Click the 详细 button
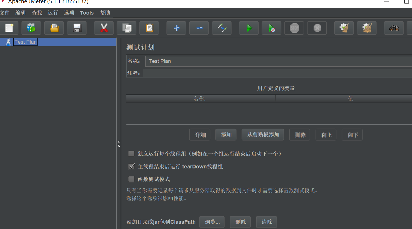 pyautogui.click(x=200, y=135)
